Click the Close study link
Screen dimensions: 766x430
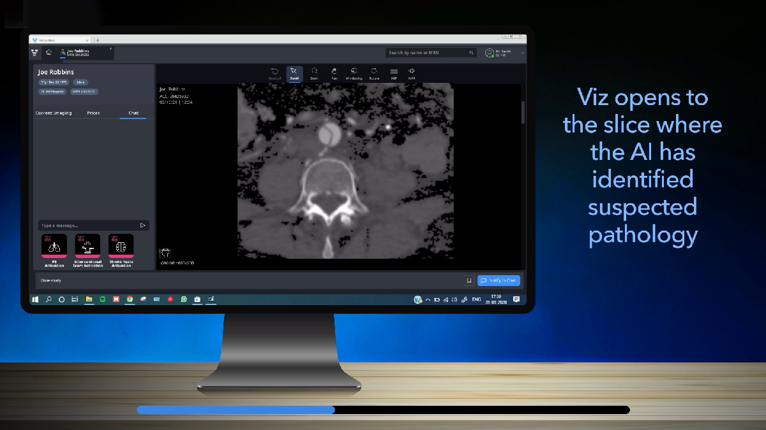tap(51, 280)
